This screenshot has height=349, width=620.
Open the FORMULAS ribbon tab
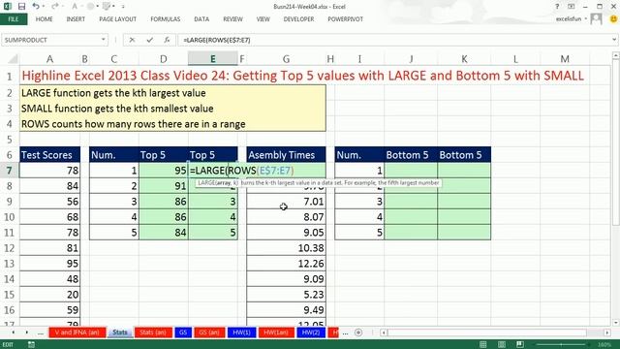tap(166, 19)
